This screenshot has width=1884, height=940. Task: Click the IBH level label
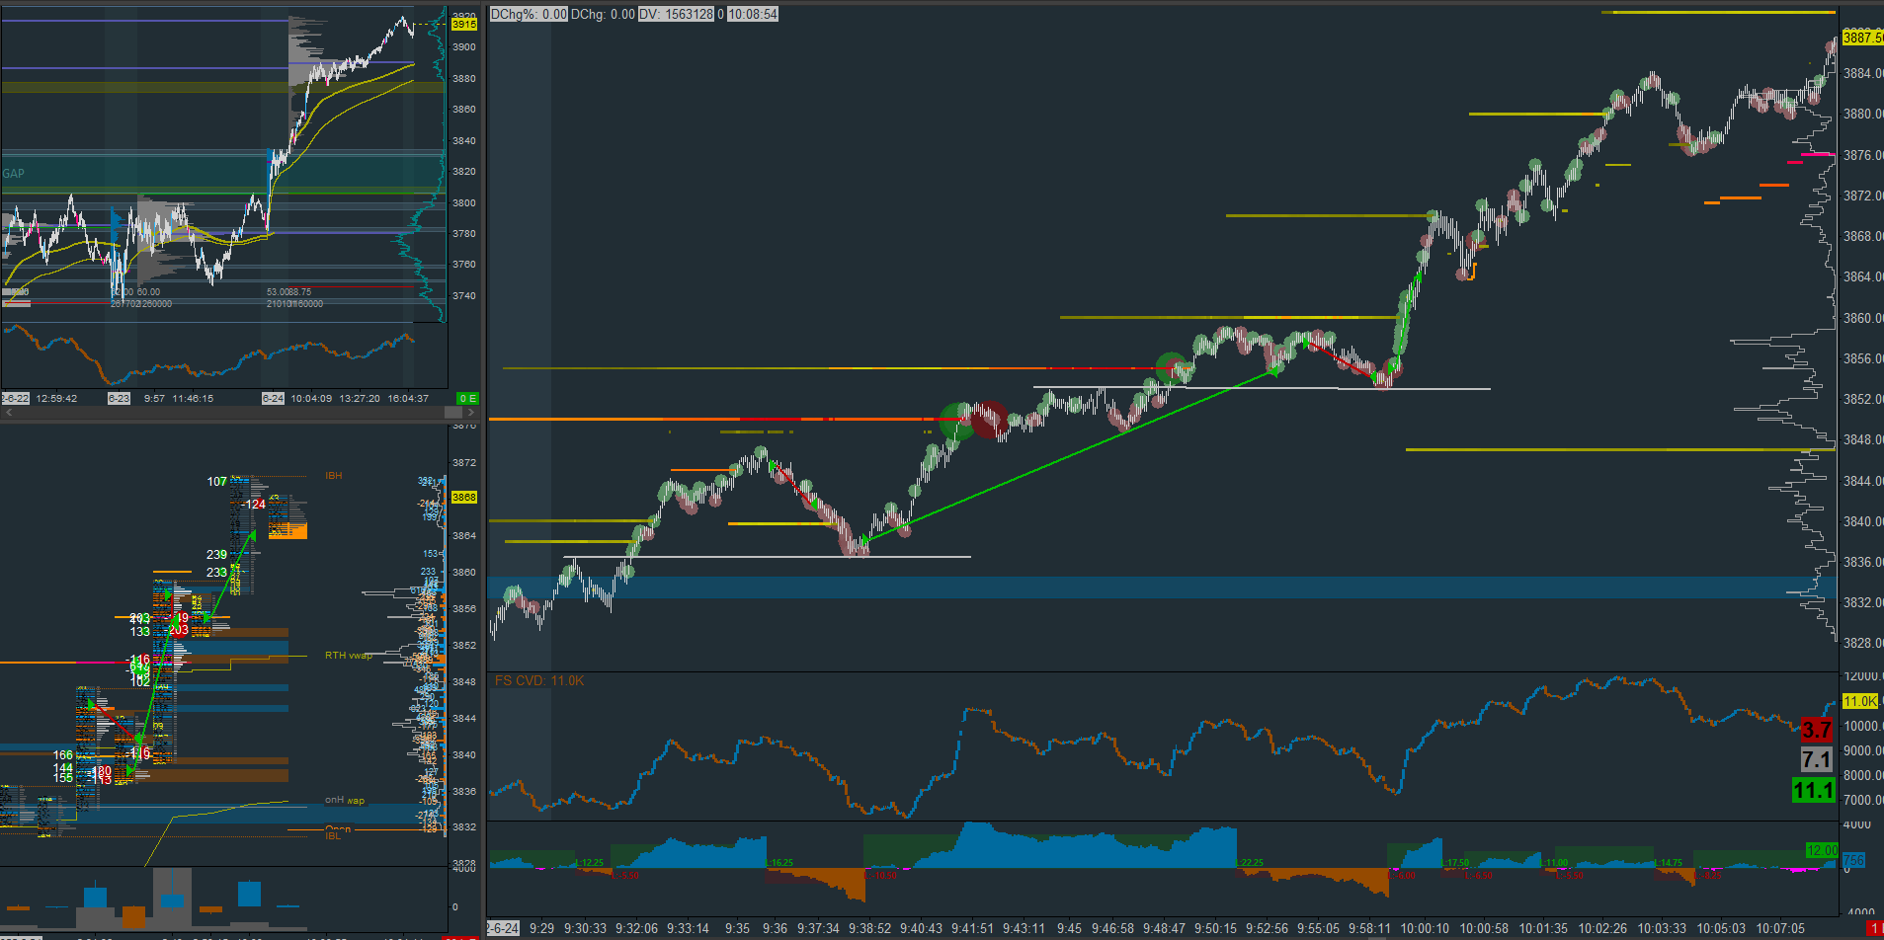pos(334,476)
